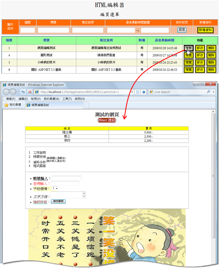Click the 備註說明 filter input field
This screenshot has width=220, height=269.
88,30
